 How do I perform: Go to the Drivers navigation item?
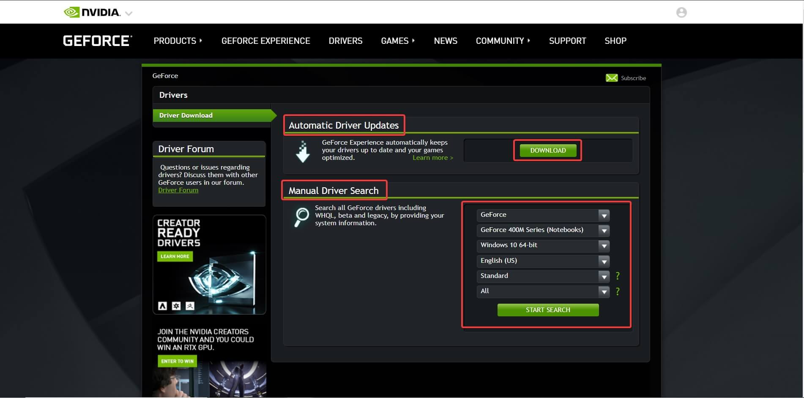coord(345,41)
